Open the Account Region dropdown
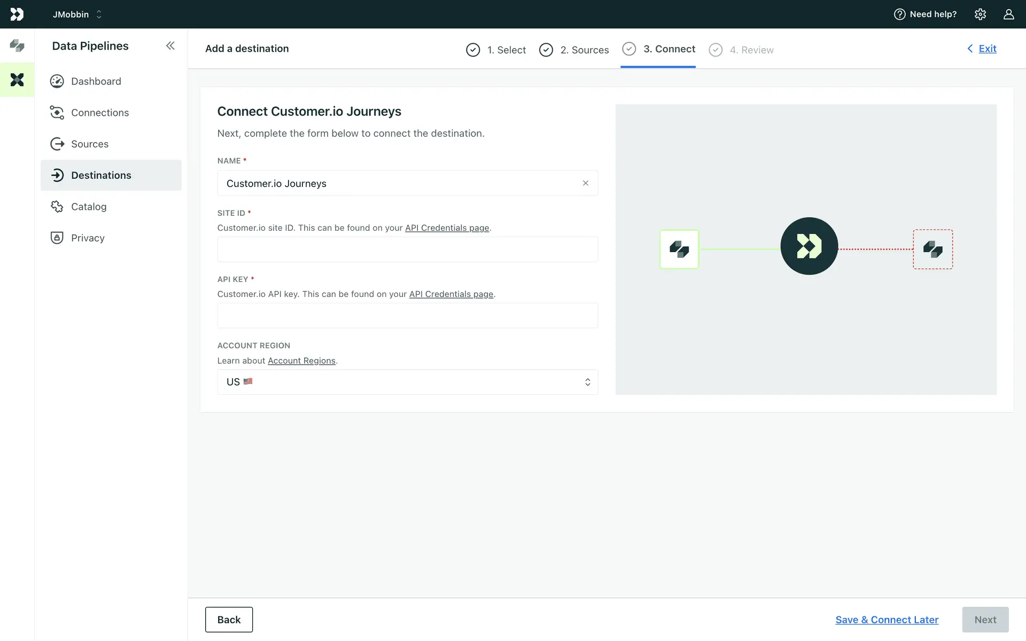Image resolution: width=1026 pixels, height=641 pixels. coord(407,382)
